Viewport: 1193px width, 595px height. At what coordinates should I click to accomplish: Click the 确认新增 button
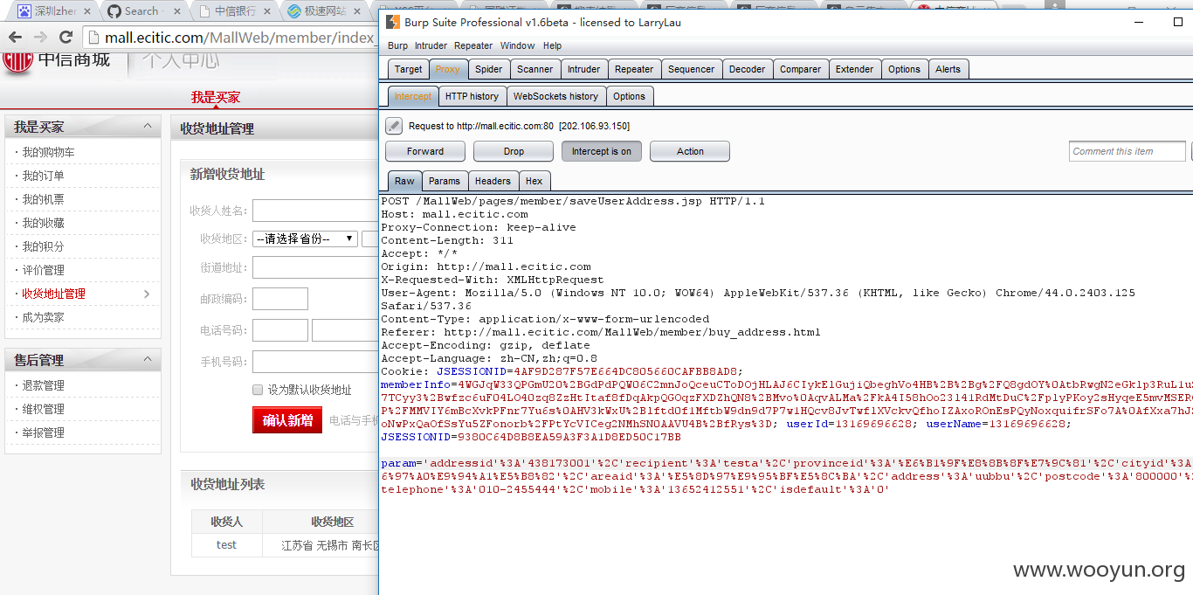click(287, 420)
